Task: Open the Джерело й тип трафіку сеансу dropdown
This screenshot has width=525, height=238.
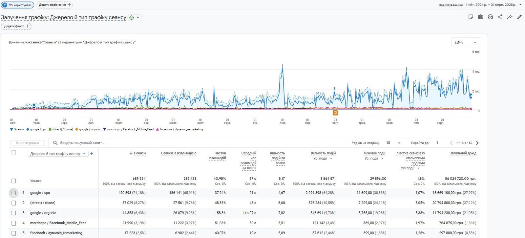Action: click(x=58, y=154)
